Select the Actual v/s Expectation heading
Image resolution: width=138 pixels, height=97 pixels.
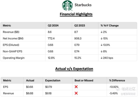(x=74, y=69)
